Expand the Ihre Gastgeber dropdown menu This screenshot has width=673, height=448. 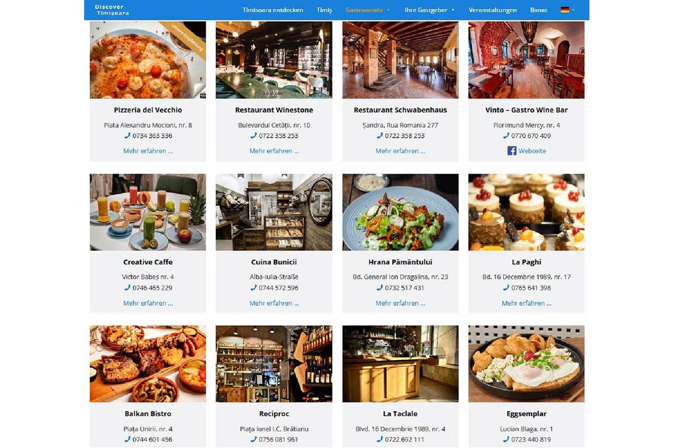[429, 10]
